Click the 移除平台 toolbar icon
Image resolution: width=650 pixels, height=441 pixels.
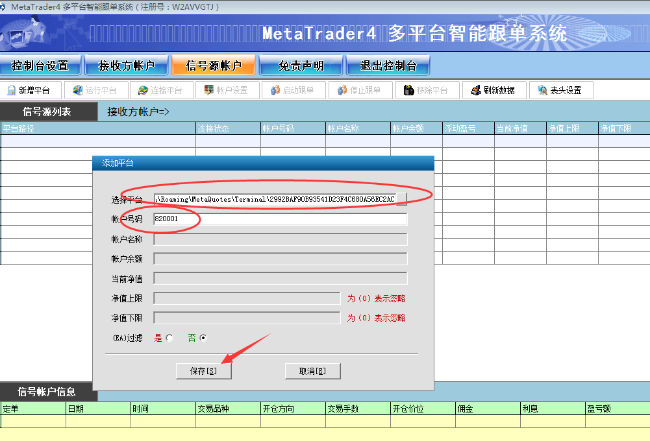[408, 90]
